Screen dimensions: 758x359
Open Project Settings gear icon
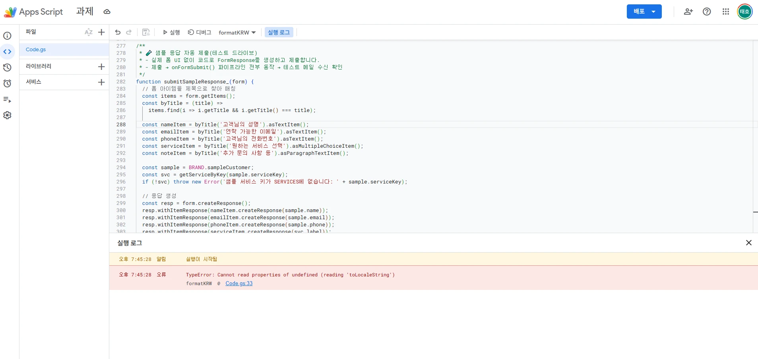(7, 115)
